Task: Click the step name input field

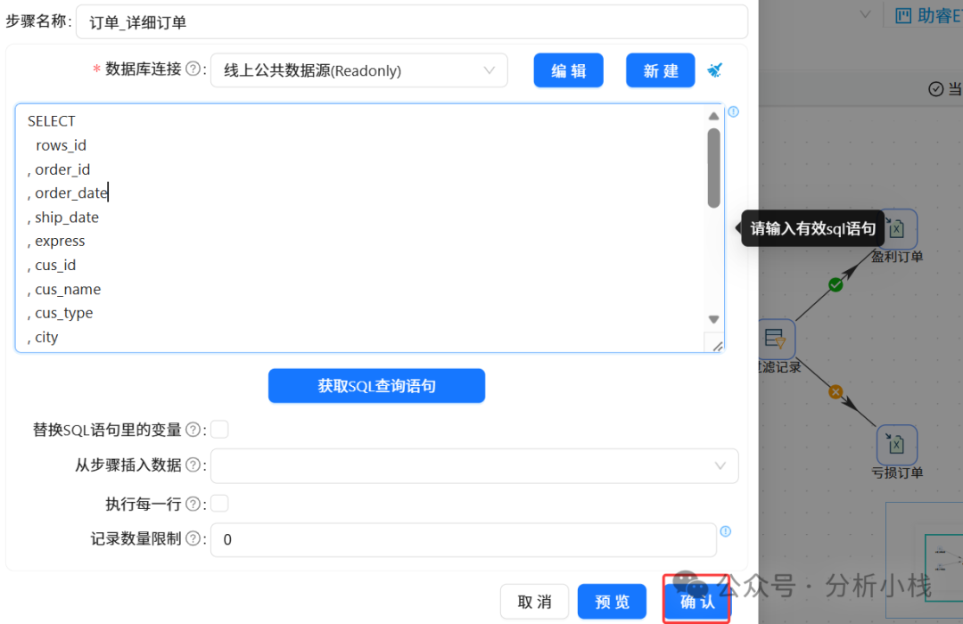Action: pyautogui.click(x=411, y=22)
